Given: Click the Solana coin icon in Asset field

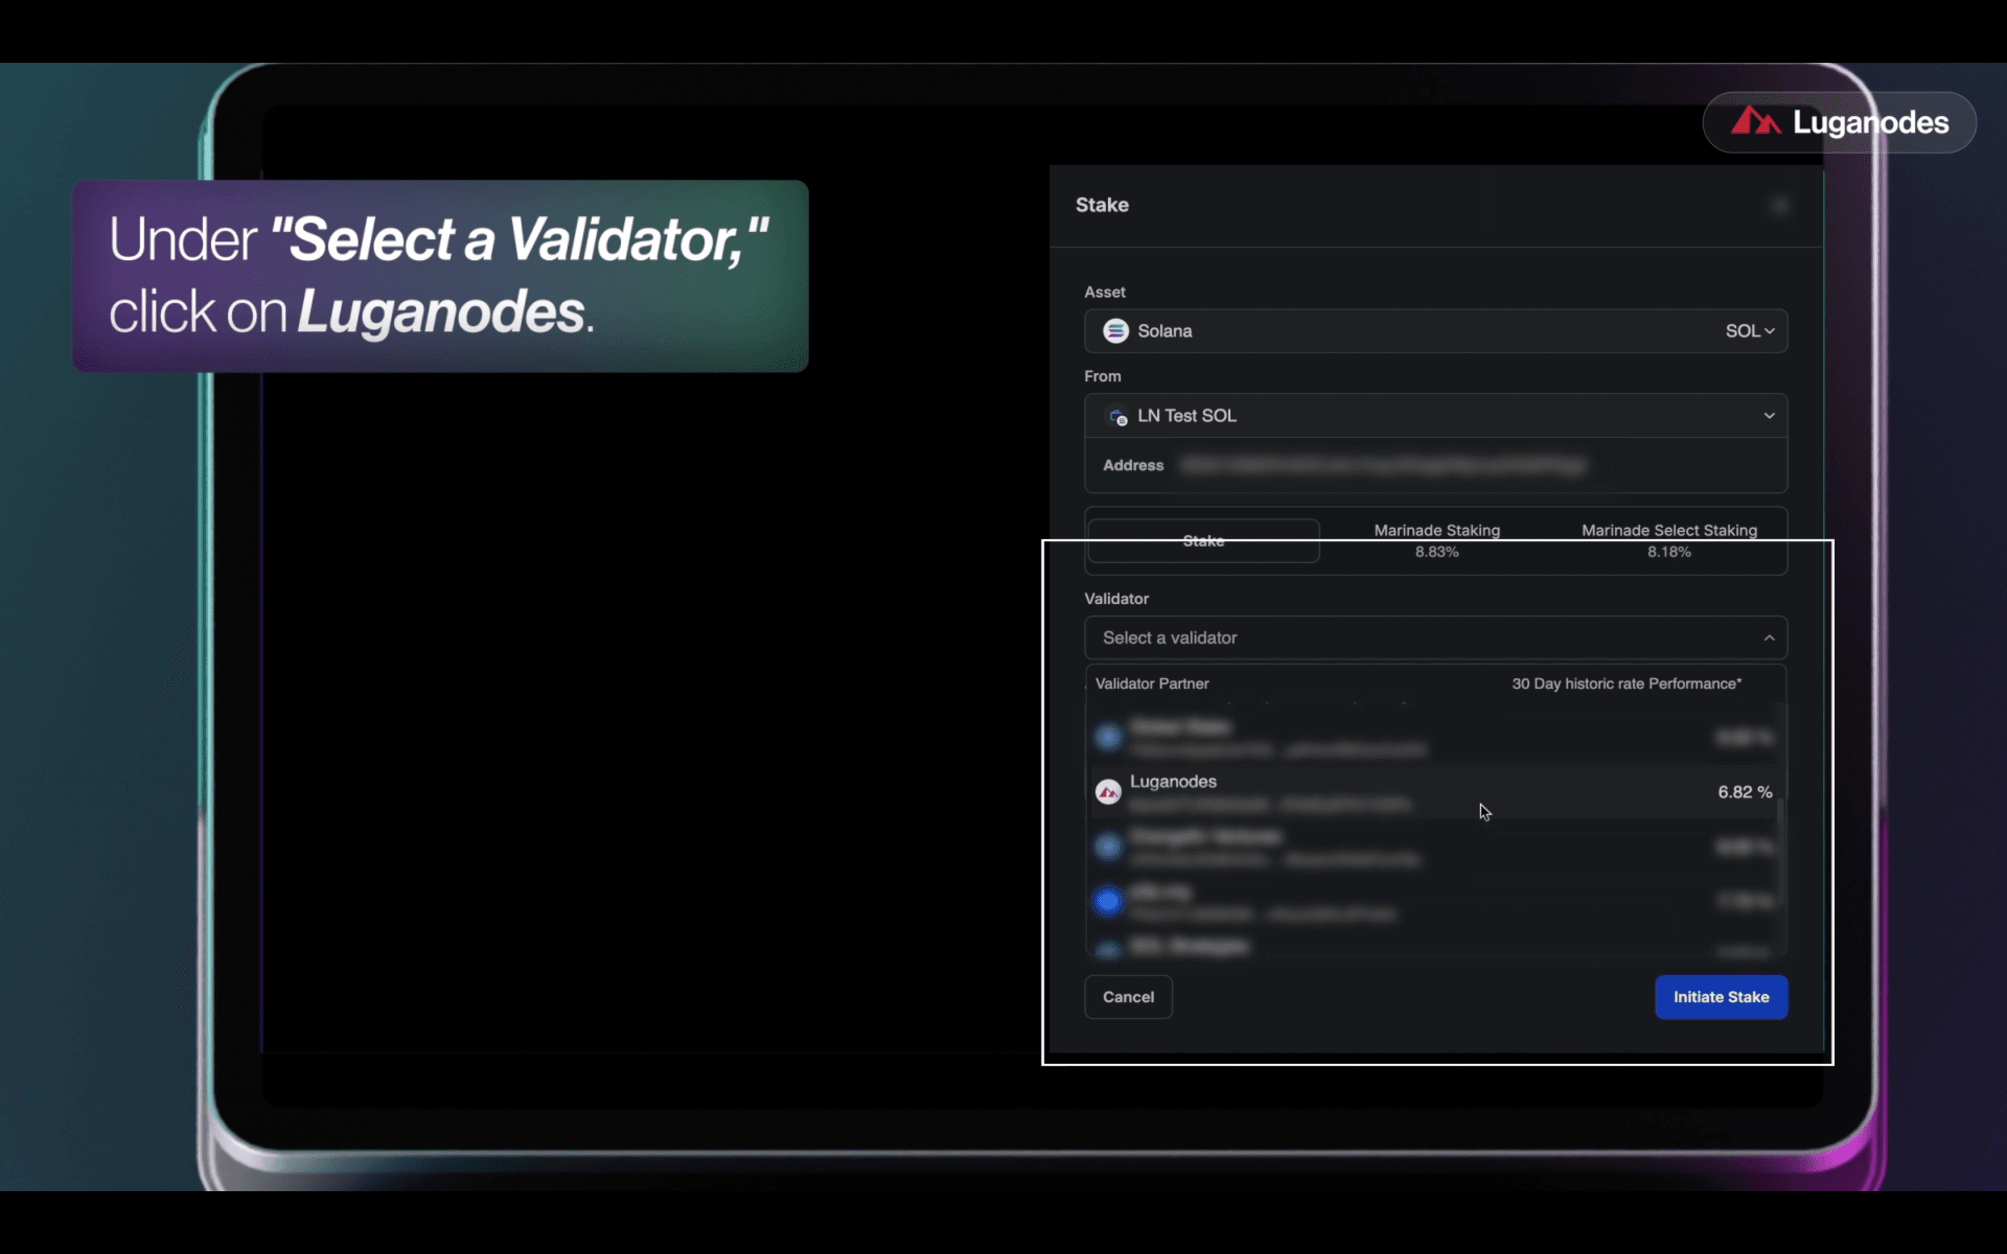Looking at the screenshot, I should tap(1116, 331).
